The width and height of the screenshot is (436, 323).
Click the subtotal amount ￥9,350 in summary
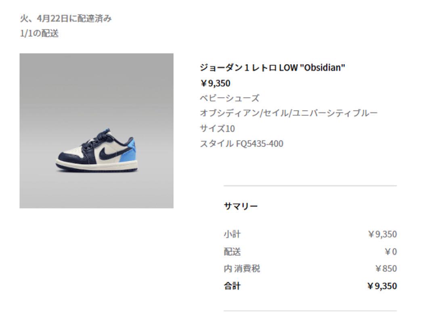point(382,234)
